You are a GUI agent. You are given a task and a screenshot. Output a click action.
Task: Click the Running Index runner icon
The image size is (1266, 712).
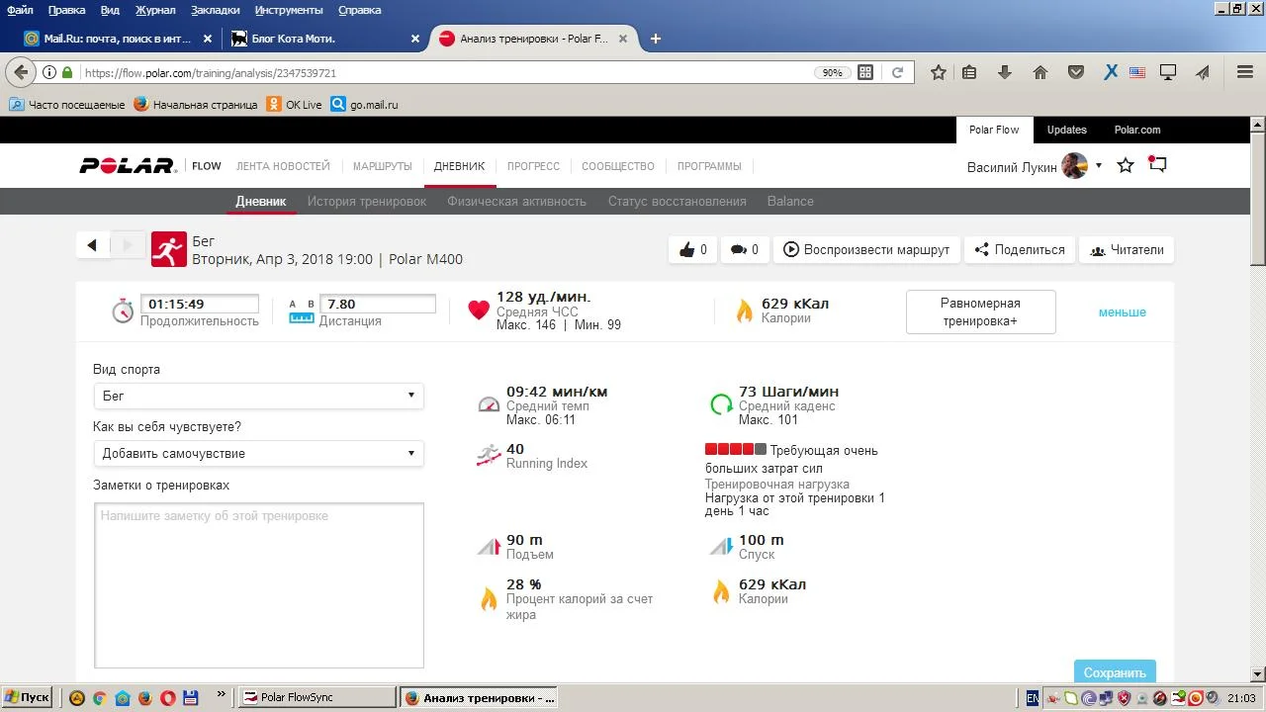tap(489, 455)
